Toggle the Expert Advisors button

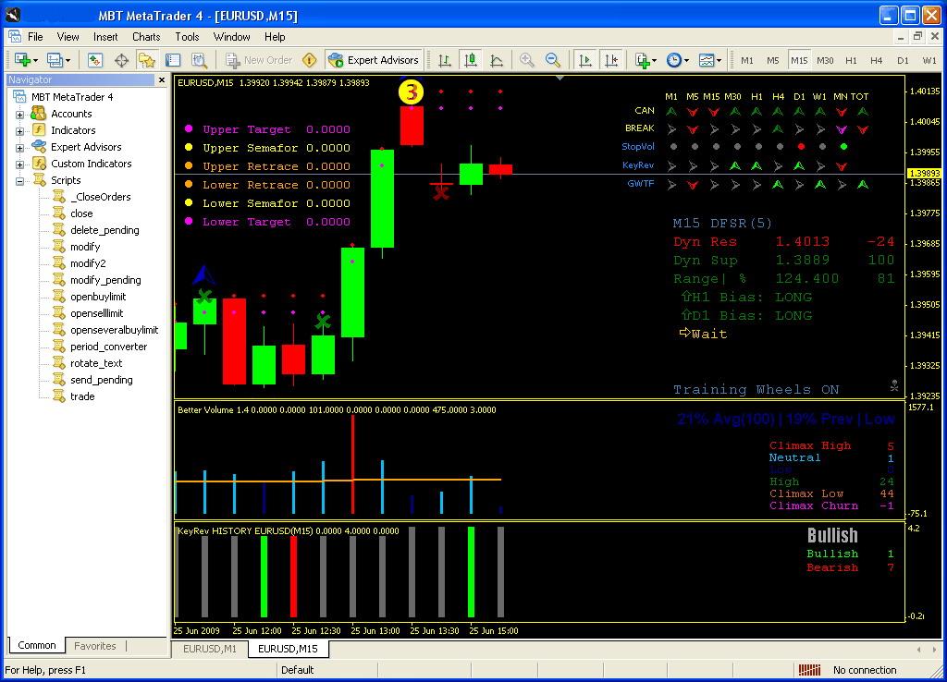374,60
